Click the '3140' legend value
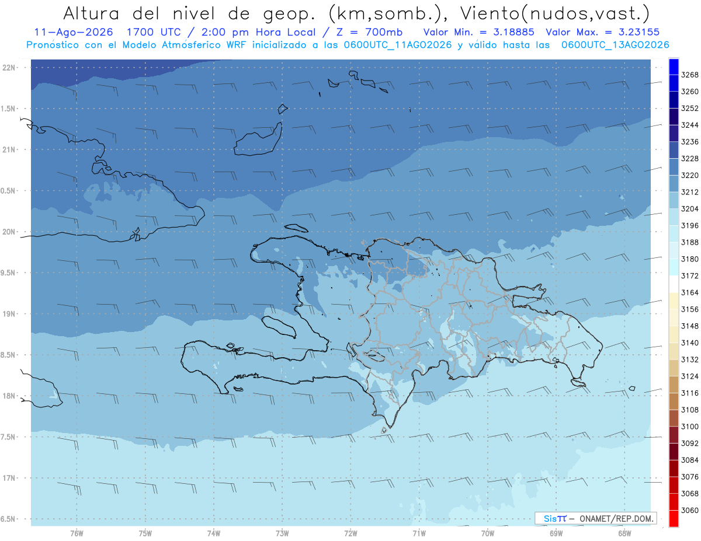Screen dimensions: 701x541 690,343
